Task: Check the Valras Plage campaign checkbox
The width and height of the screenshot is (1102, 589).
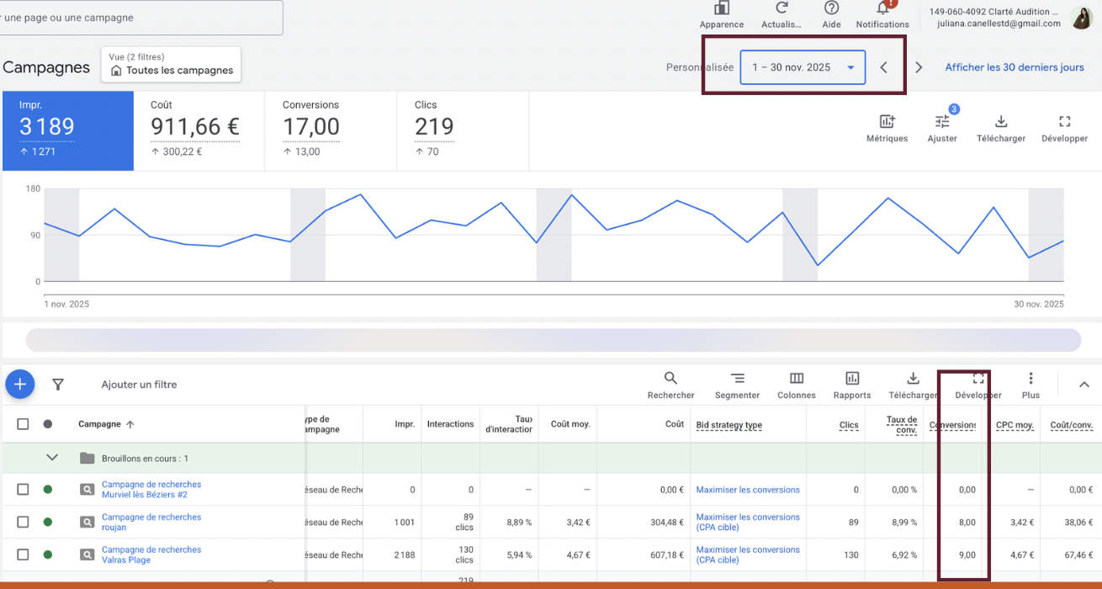Action: click(23, 555)
